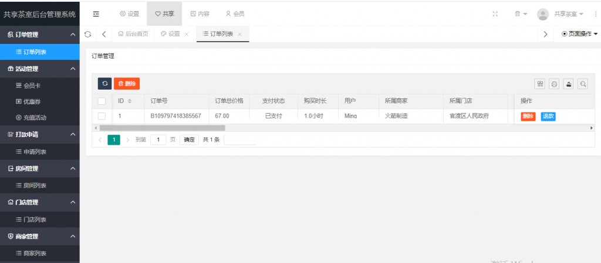Click the 67.00 price cell

pyautogui.click(x=229, y=116)
